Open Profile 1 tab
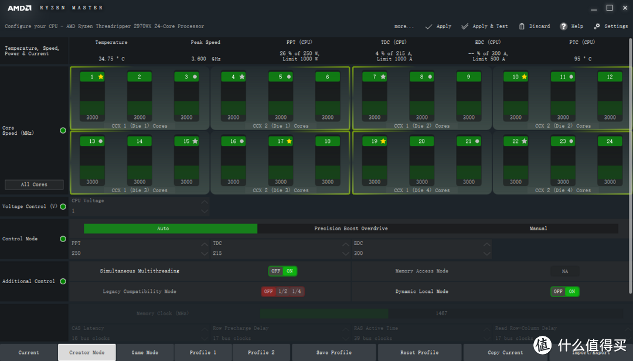The image size is (633, 361). [203, 353]
